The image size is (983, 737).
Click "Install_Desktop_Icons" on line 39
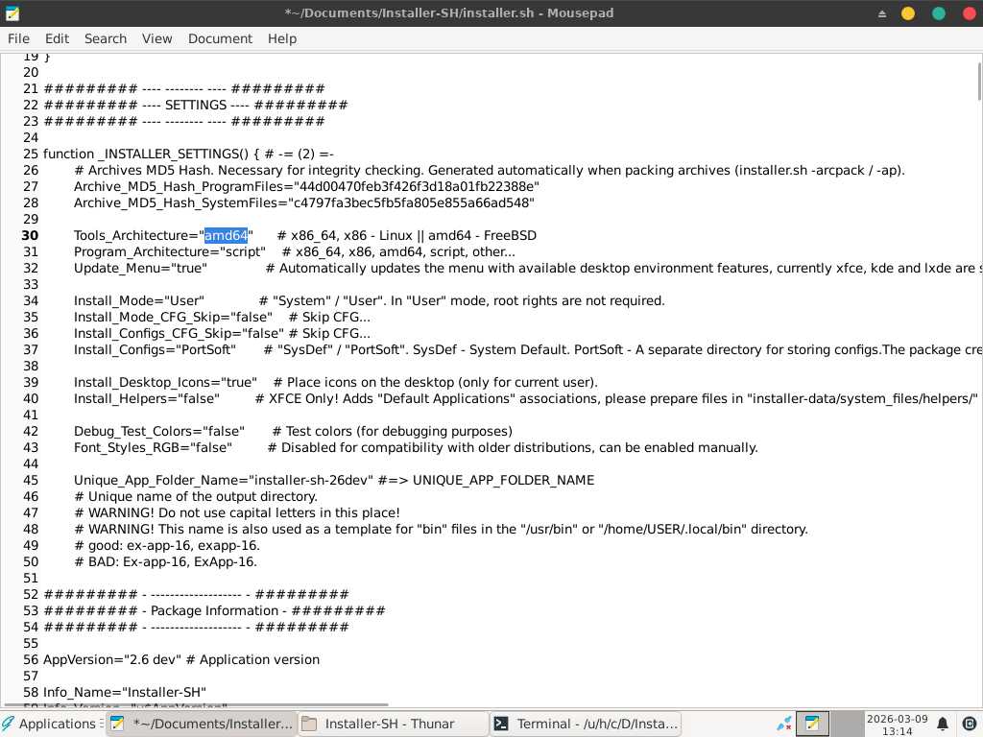pos(143,382)
